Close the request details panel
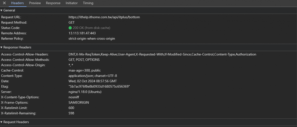Image resolution: width=297 pixels, height=127 pixels. pos(4,3)
